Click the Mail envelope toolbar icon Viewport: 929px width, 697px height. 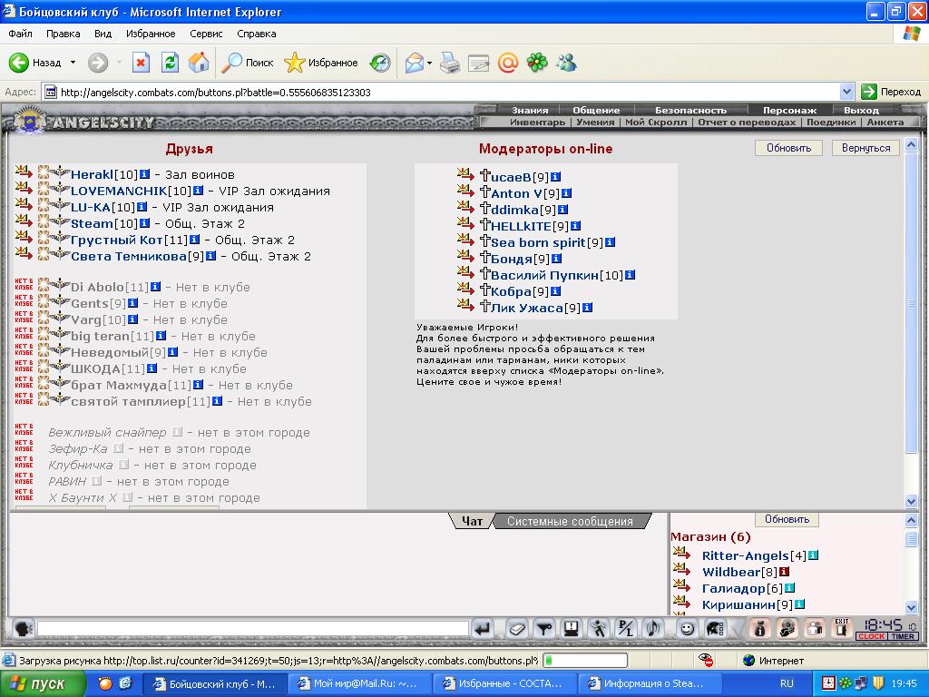click(x=414, y=63)
